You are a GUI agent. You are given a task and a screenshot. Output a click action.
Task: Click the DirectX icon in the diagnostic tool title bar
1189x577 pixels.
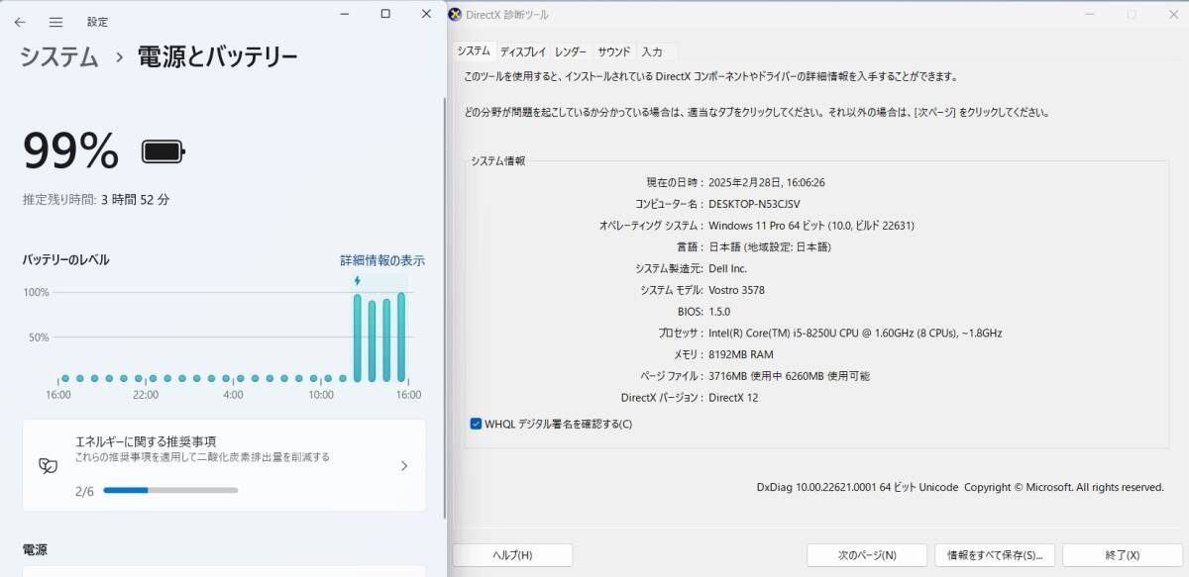[455, 15]
